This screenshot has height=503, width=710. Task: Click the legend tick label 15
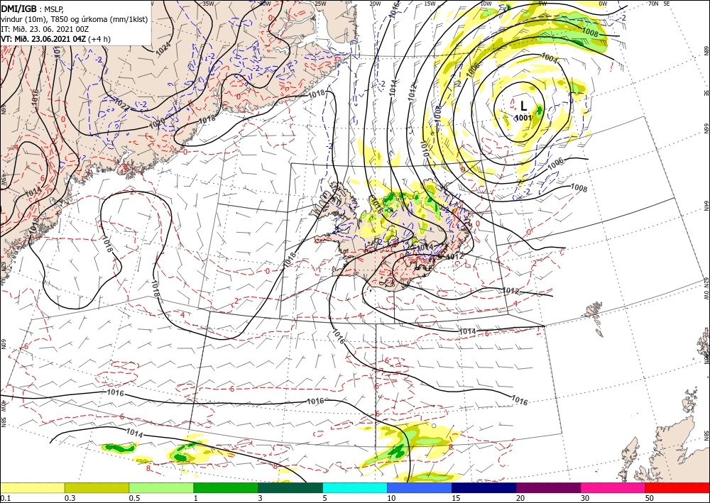point(456,498)
